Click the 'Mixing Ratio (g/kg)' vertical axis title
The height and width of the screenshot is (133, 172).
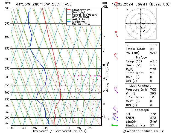point(107,77)
